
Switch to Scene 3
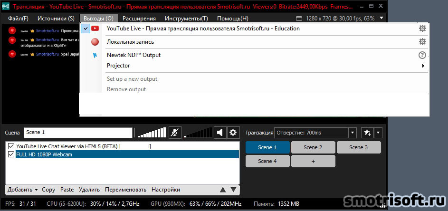pyautogui.click(x=359, y=147)
